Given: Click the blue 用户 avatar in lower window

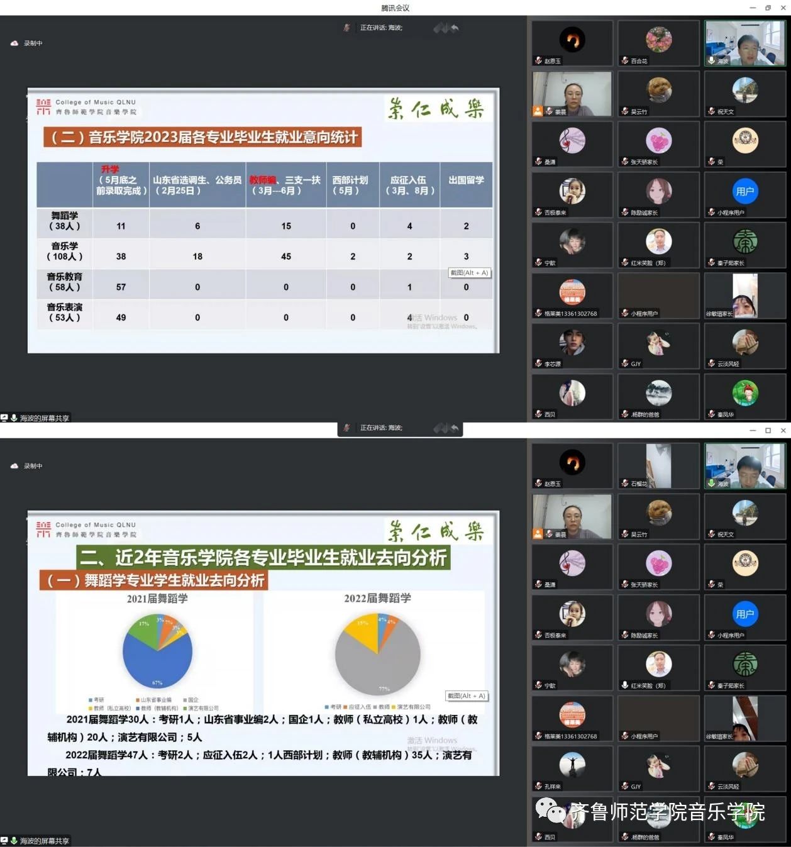Looking at the screenshot, I should (x=745, y=614).
